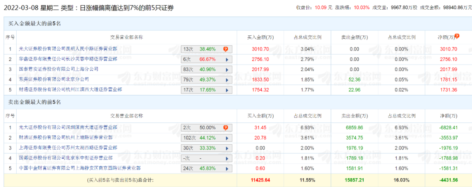Expand the arrow beside 17次 17.65%
Viewport: 472px width, 187px height.
(227, 90)
